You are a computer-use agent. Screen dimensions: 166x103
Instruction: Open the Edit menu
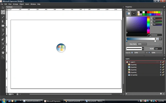(6, 4)
